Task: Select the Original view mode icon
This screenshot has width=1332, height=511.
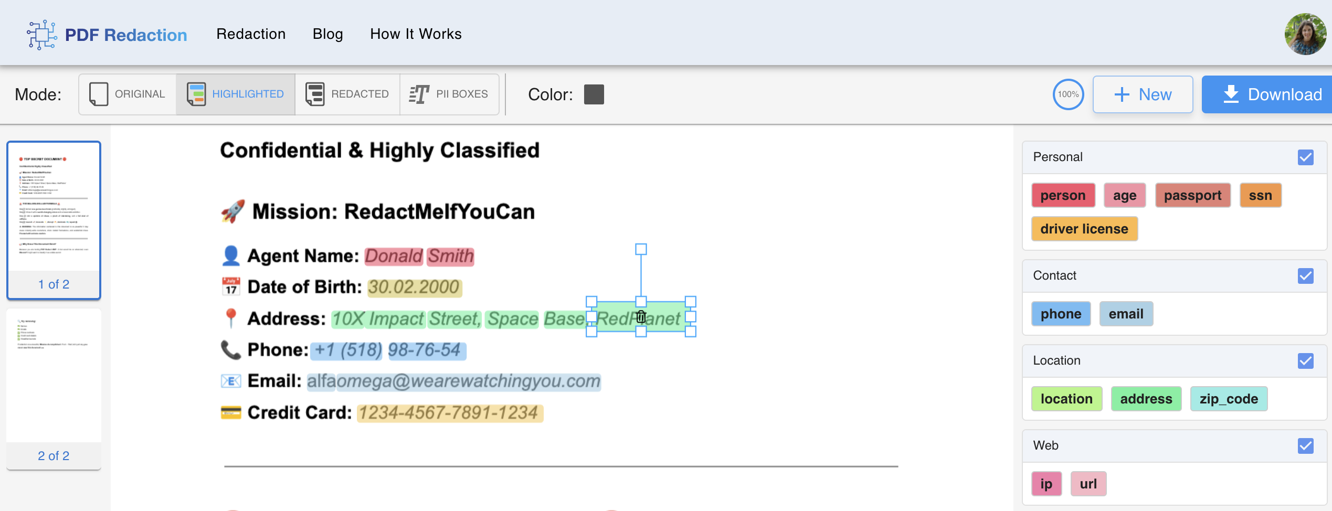Action: (100, 94)
